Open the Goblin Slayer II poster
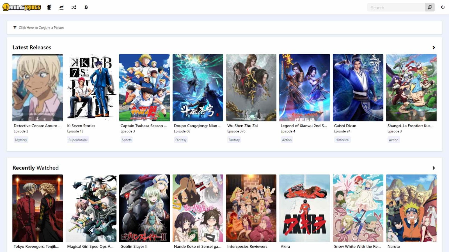The image size is (449, 252). [x=145, y=208]
